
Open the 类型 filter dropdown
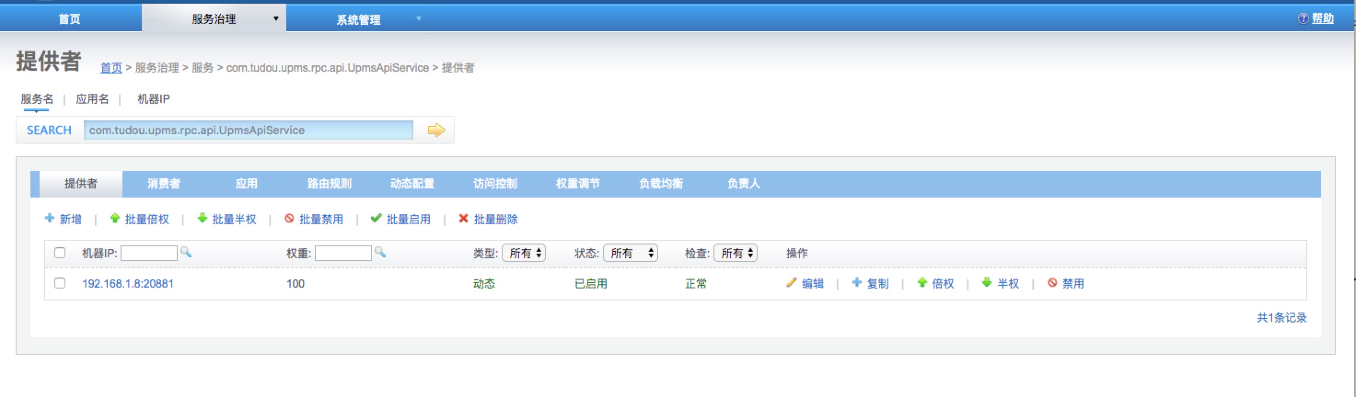click(524, 253)
